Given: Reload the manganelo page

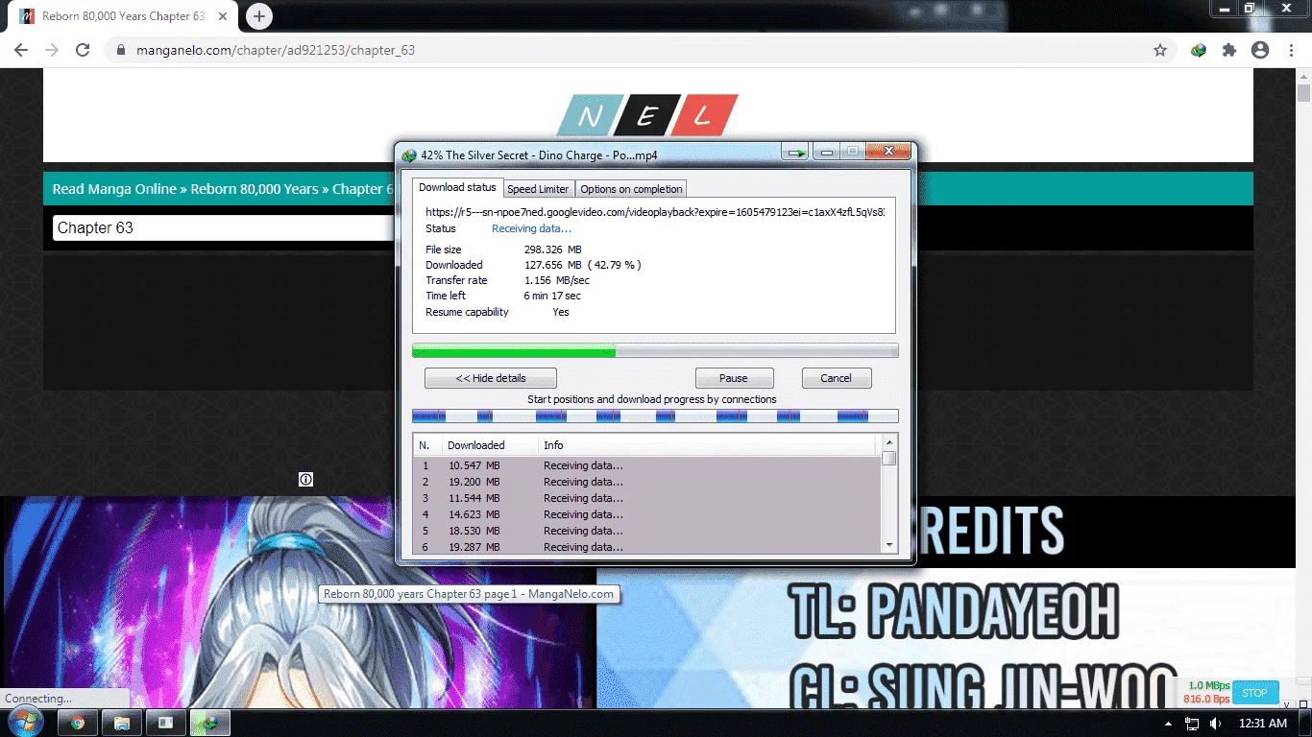Looking at the screenshot, I should point(83,50).
